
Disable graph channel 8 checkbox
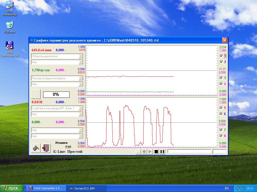pyautogui.click(x=221, y=136)
